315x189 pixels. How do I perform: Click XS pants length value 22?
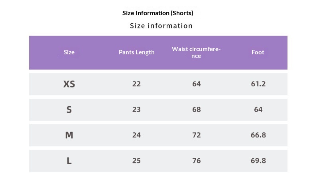pyautogui.click(x=136, y=84)
